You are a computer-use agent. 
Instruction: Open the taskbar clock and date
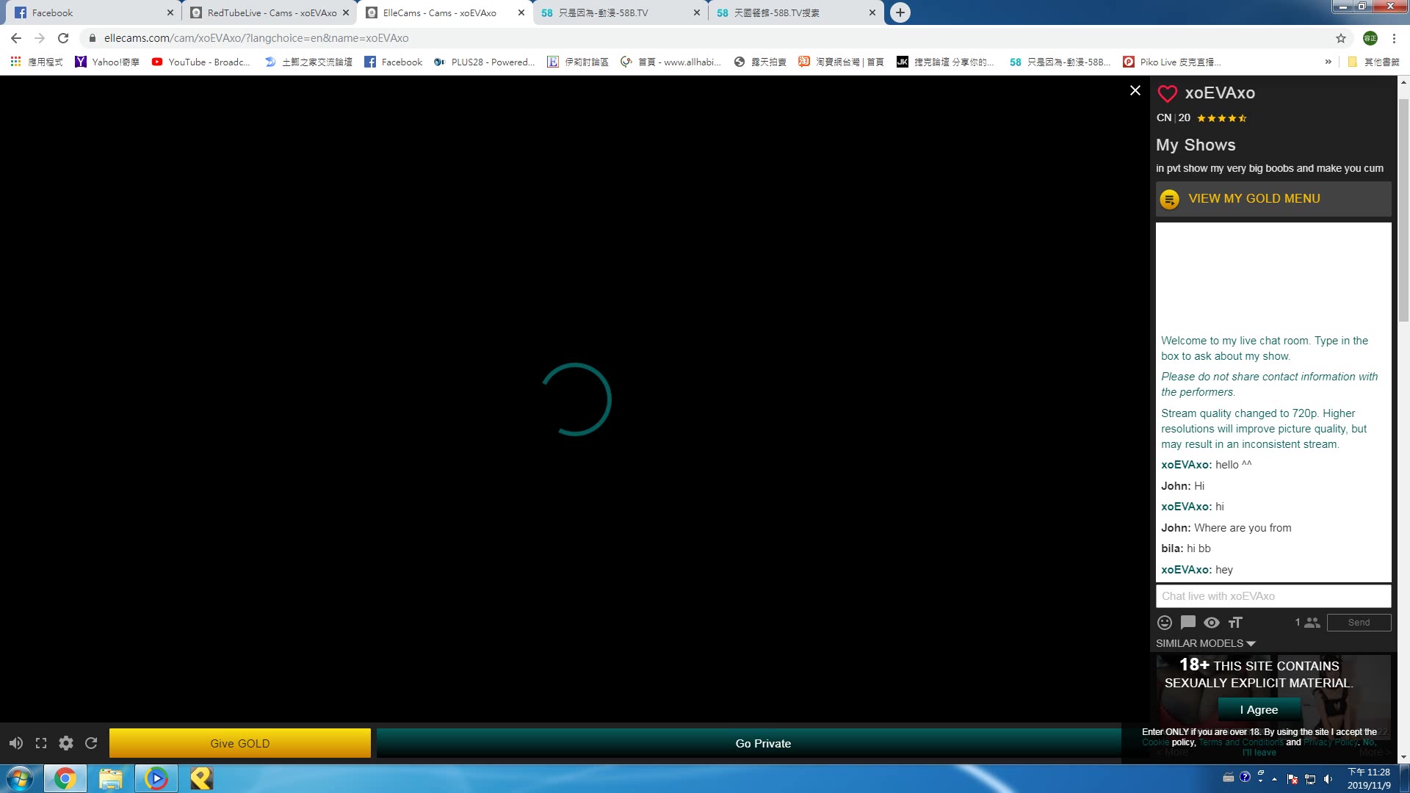[1369, 778]
